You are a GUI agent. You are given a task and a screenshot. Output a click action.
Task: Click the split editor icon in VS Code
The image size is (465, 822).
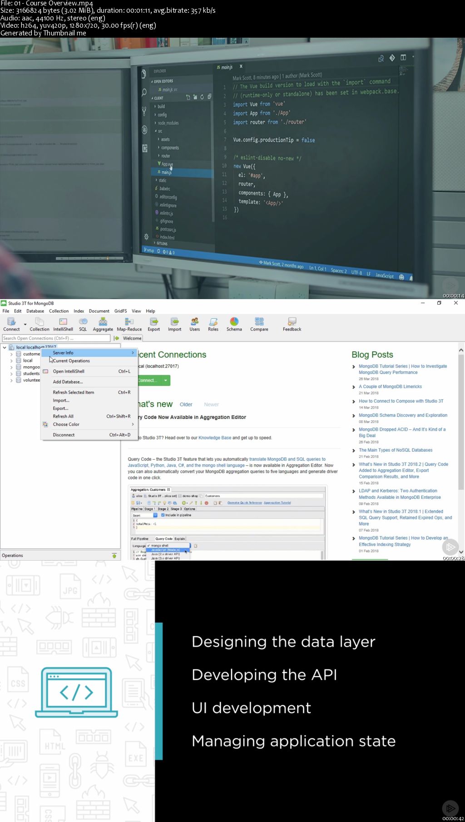(x=403, y=58)
